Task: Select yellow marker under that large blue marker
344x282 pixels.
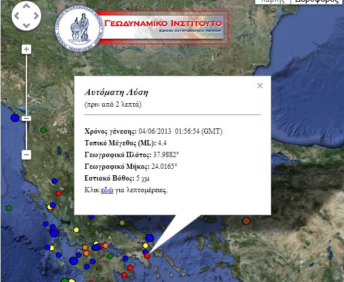Action: (146, 246)
